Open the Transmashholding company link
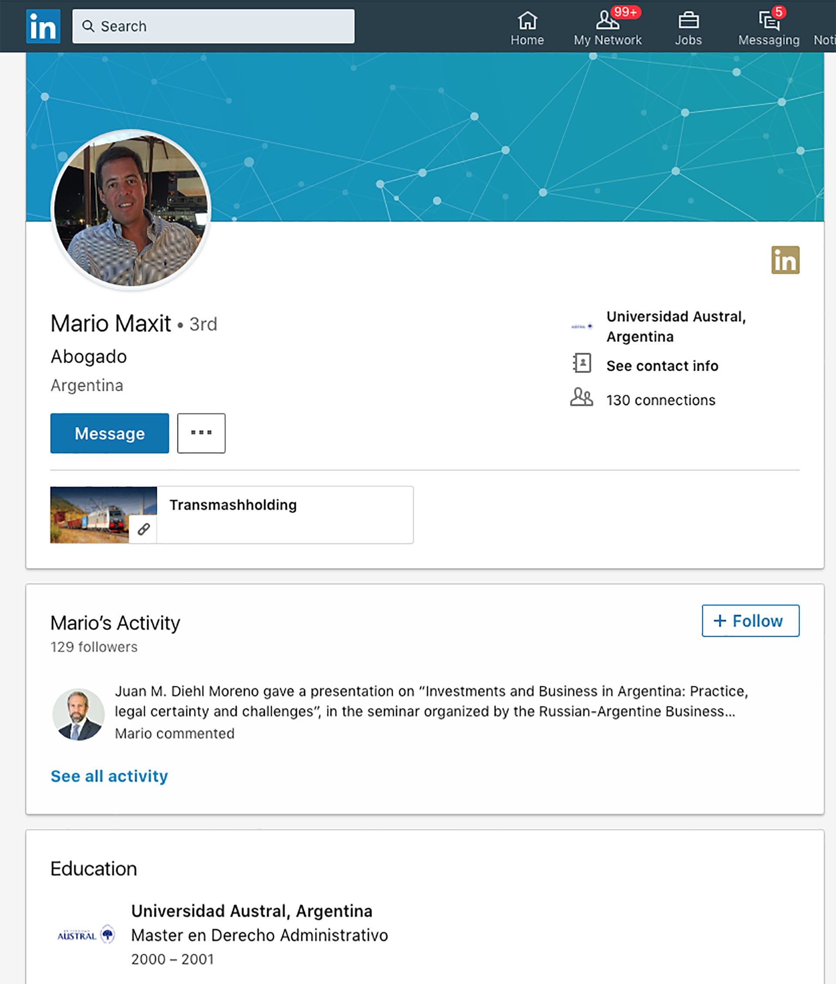Image resolution: width=836 pixels, height=984 pixels. coord(234,504)
